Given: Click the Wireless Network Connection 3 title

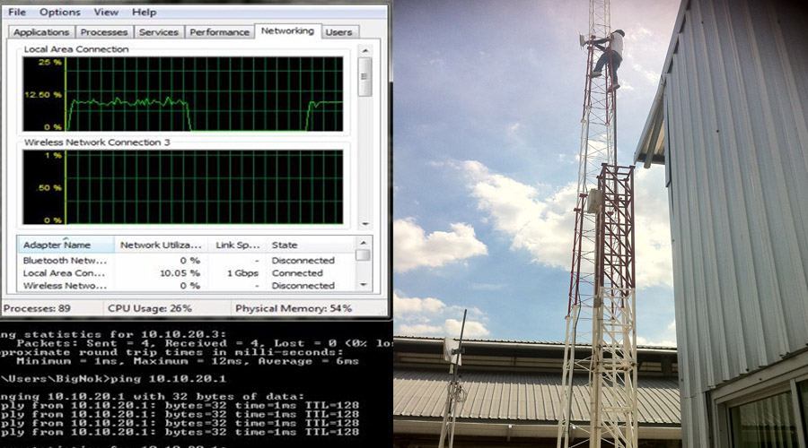Looking at the screenshot, I should (x=97, y=142).
